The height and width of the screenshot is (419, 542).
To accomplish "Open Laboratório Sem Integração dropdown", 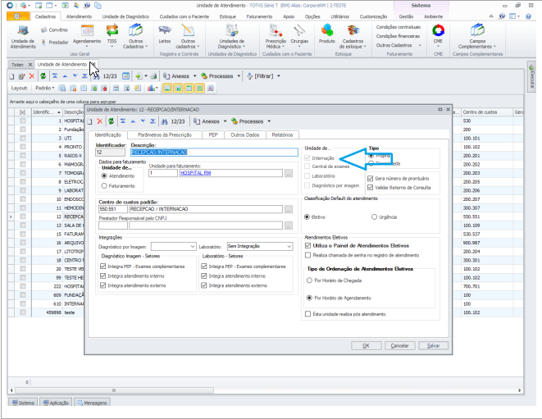I will tap(289, 246).
